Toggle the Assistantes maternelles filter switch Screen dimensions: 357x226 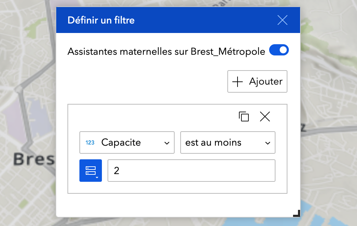tap(279, 50)
